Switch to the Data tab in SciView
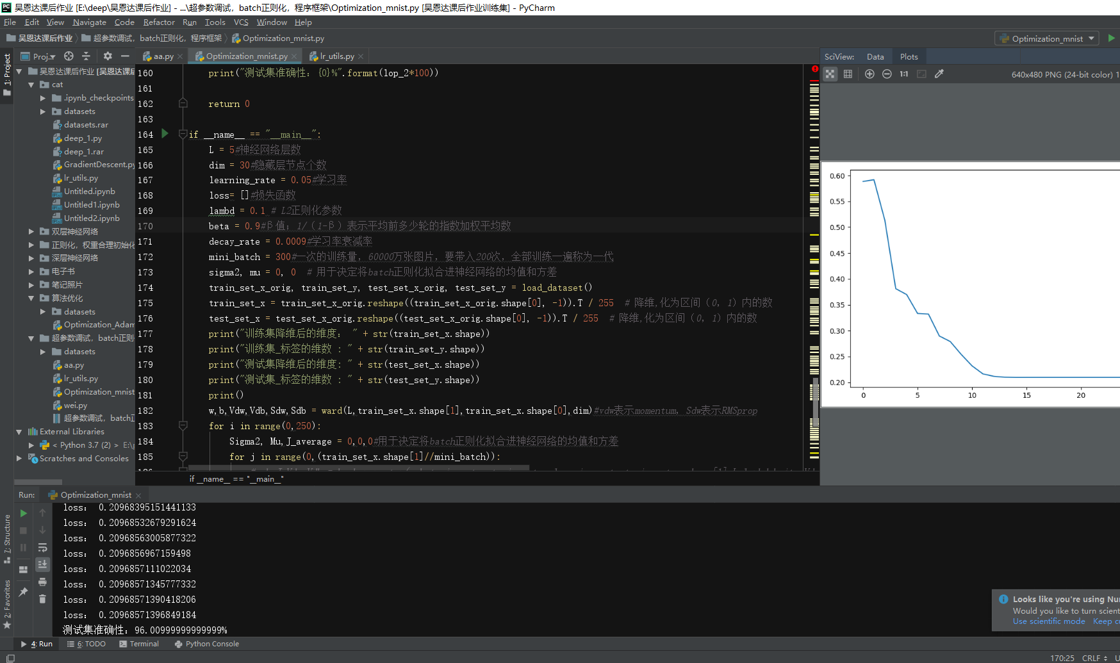The width and height of the screenshot is (1120, 663). click(x=875, y=56)
